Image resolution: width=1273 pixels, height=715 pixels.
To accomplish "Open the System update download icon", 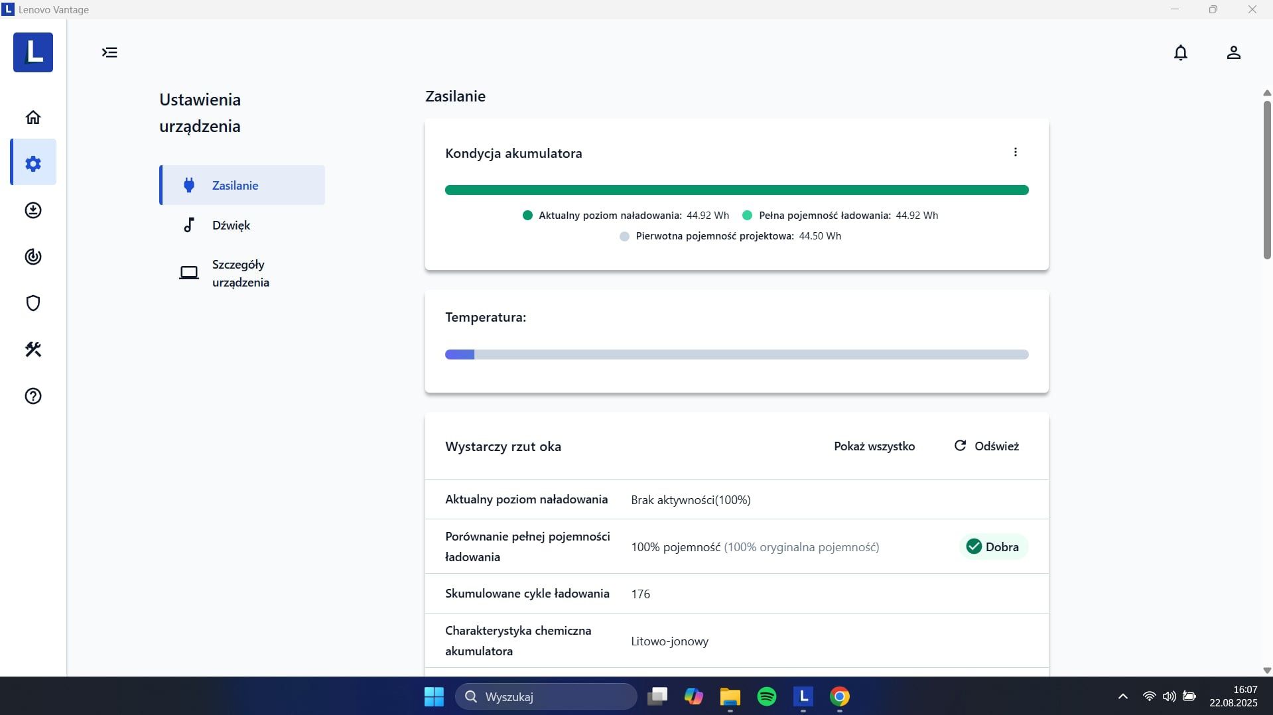I will pyautogui.click(x=33, y=210).
